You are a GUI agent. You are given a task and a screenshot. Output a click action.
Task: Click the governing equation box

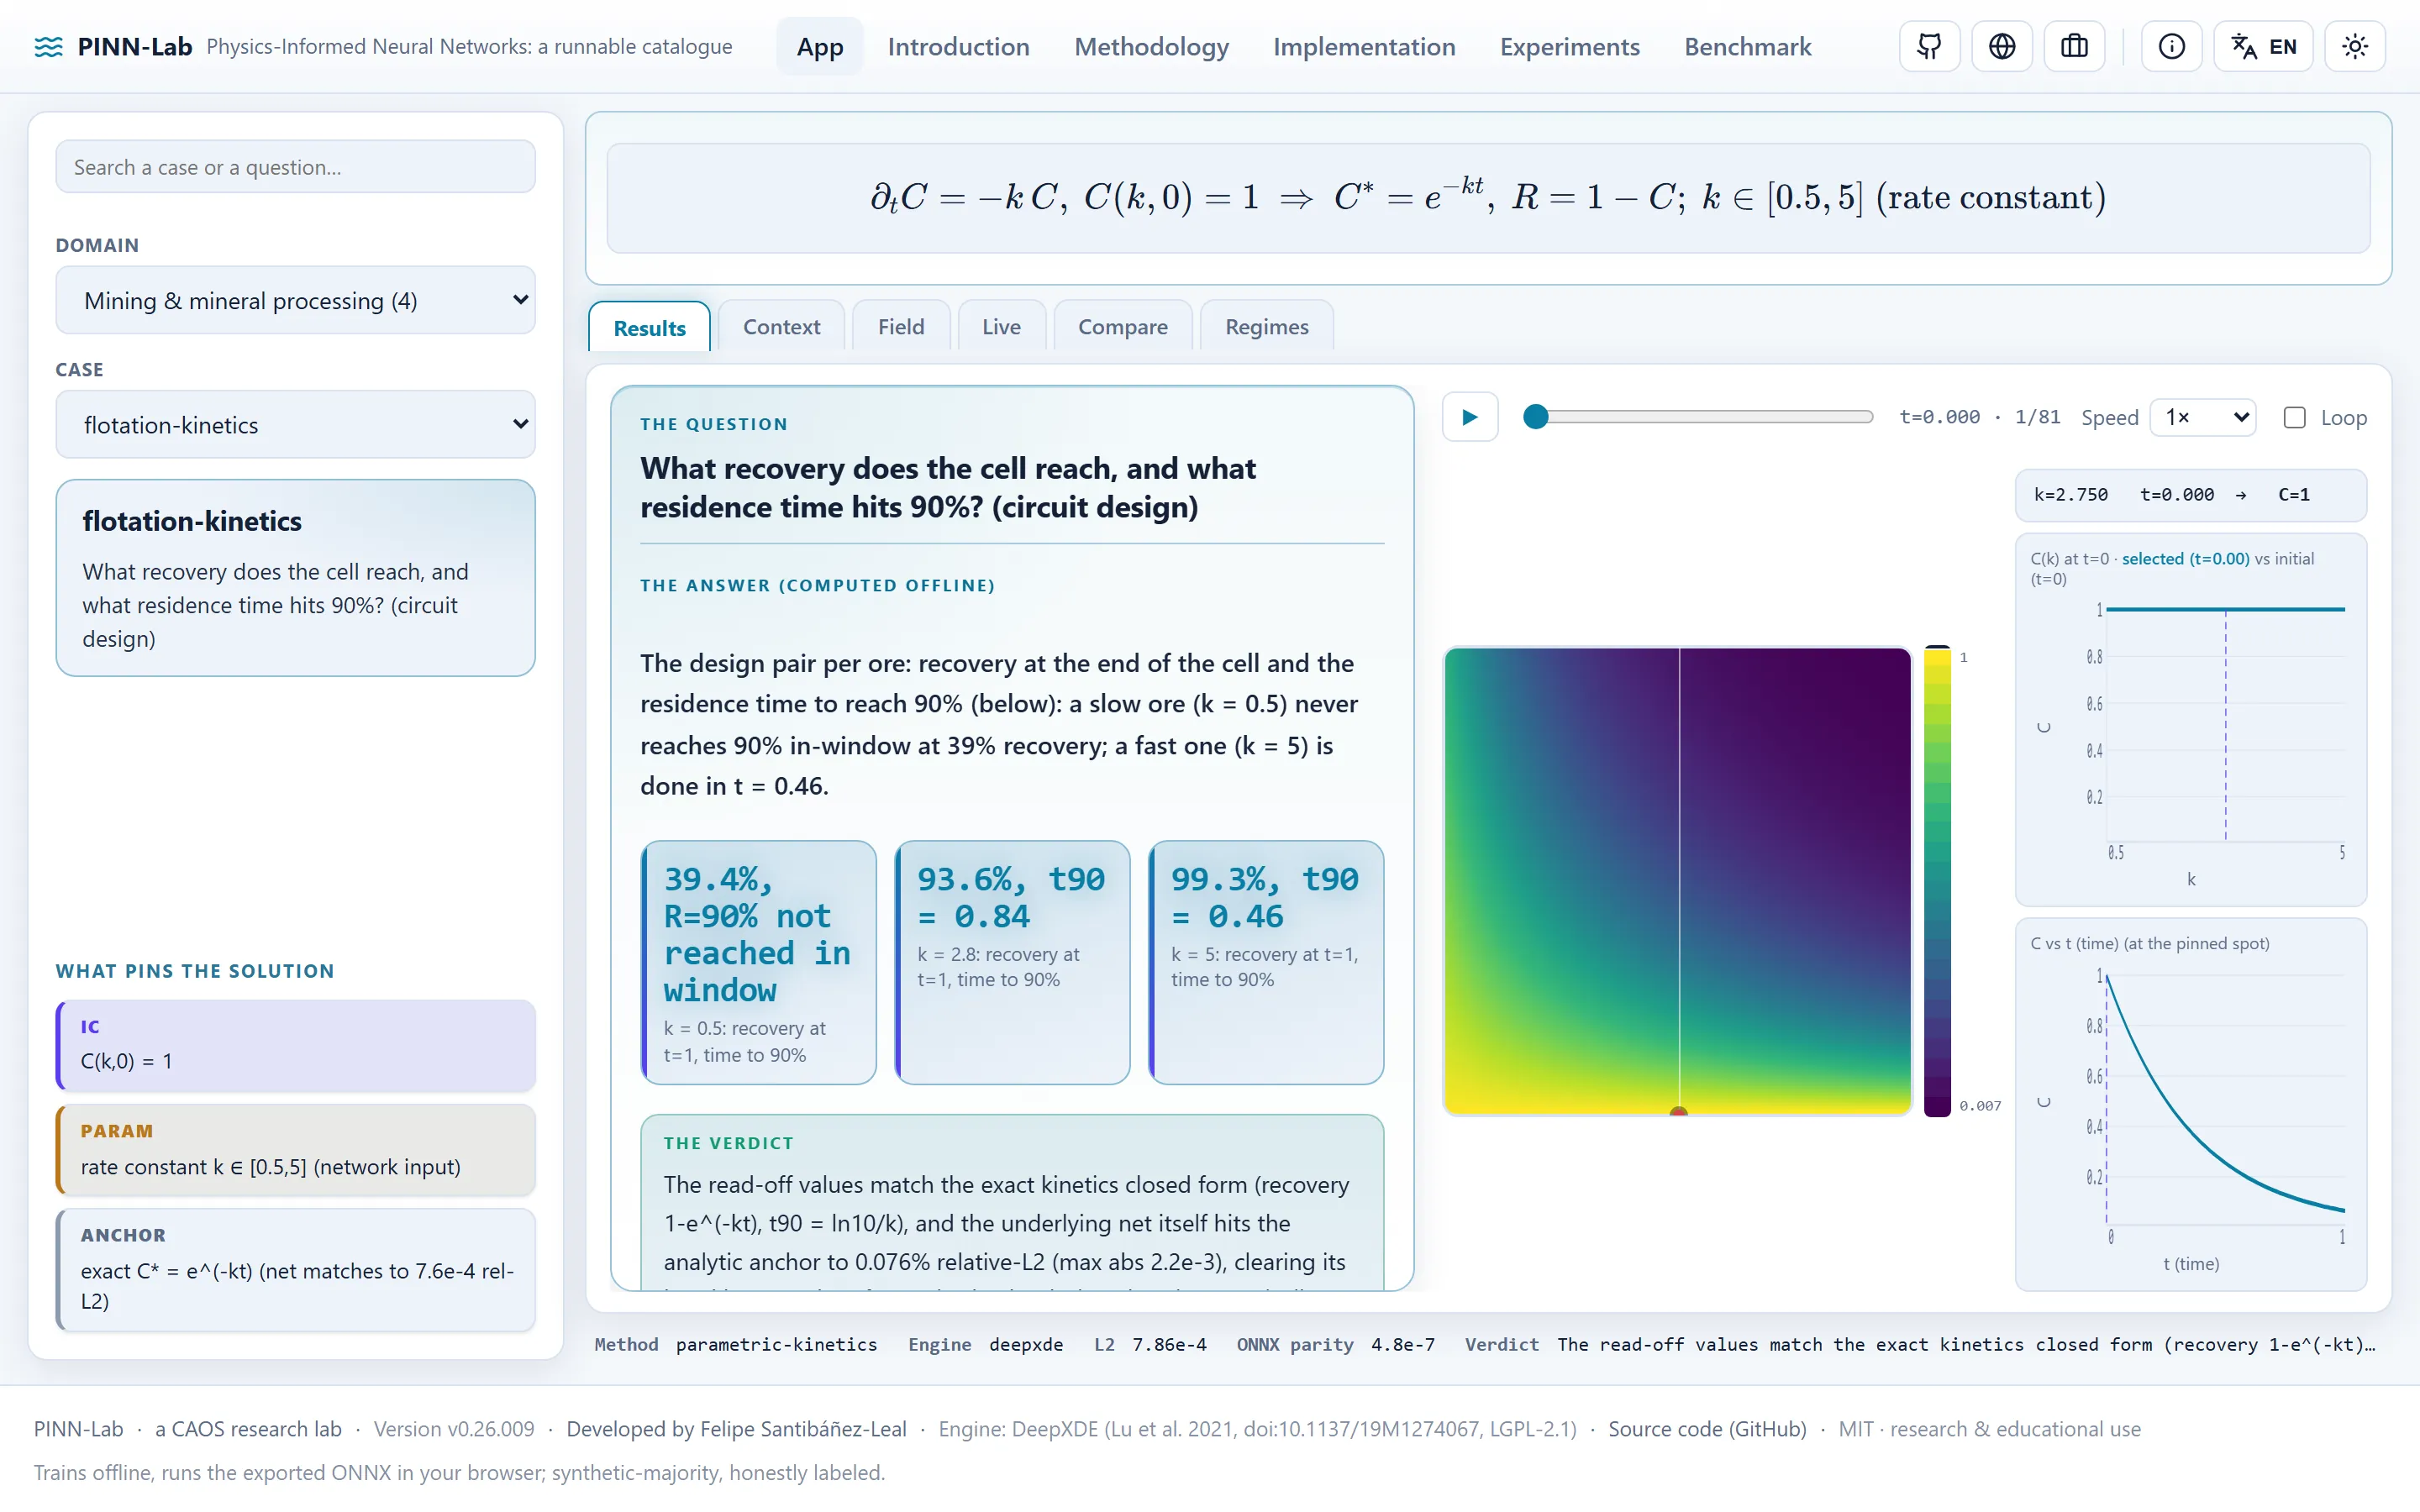[x=1488, y=198]
